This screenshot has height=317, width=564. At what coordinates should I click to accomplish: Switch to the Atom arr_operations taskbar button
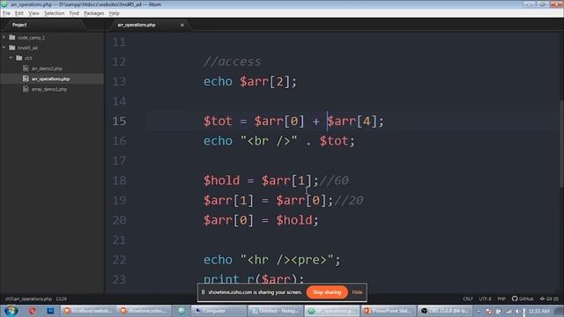(331, 311)
